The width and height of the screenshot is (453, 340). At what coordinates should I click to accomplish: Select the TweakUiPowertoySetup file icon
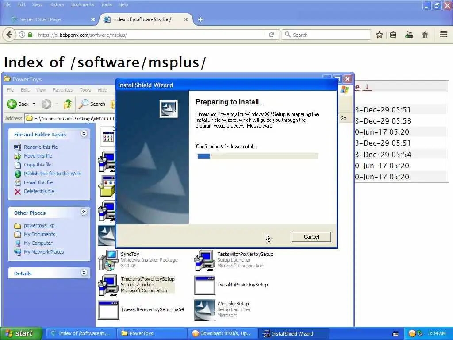[x=205, y=285]
